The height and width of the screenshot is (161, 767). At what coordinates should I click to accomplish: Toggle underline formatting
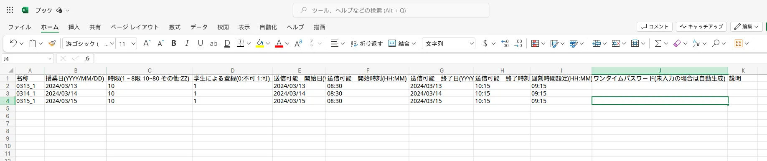tap(201, 43)
